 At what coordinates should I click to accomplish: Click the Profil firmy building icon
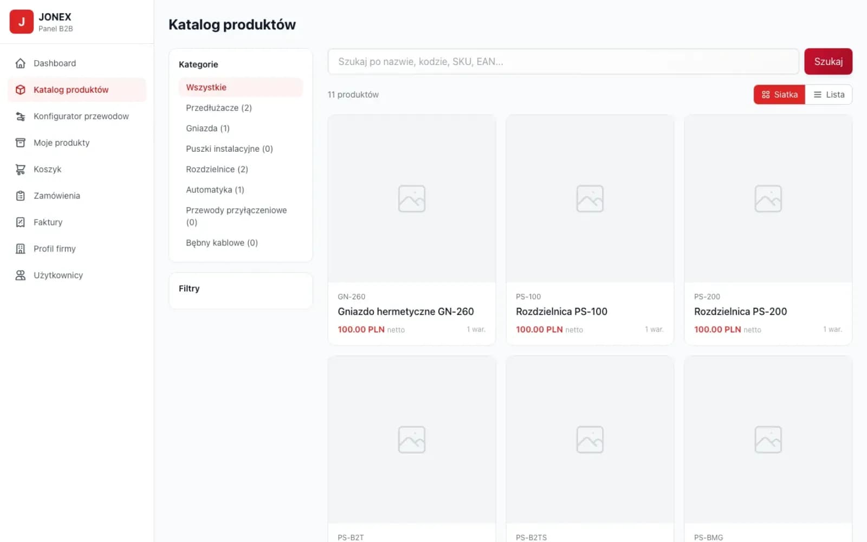click(21, 249)
